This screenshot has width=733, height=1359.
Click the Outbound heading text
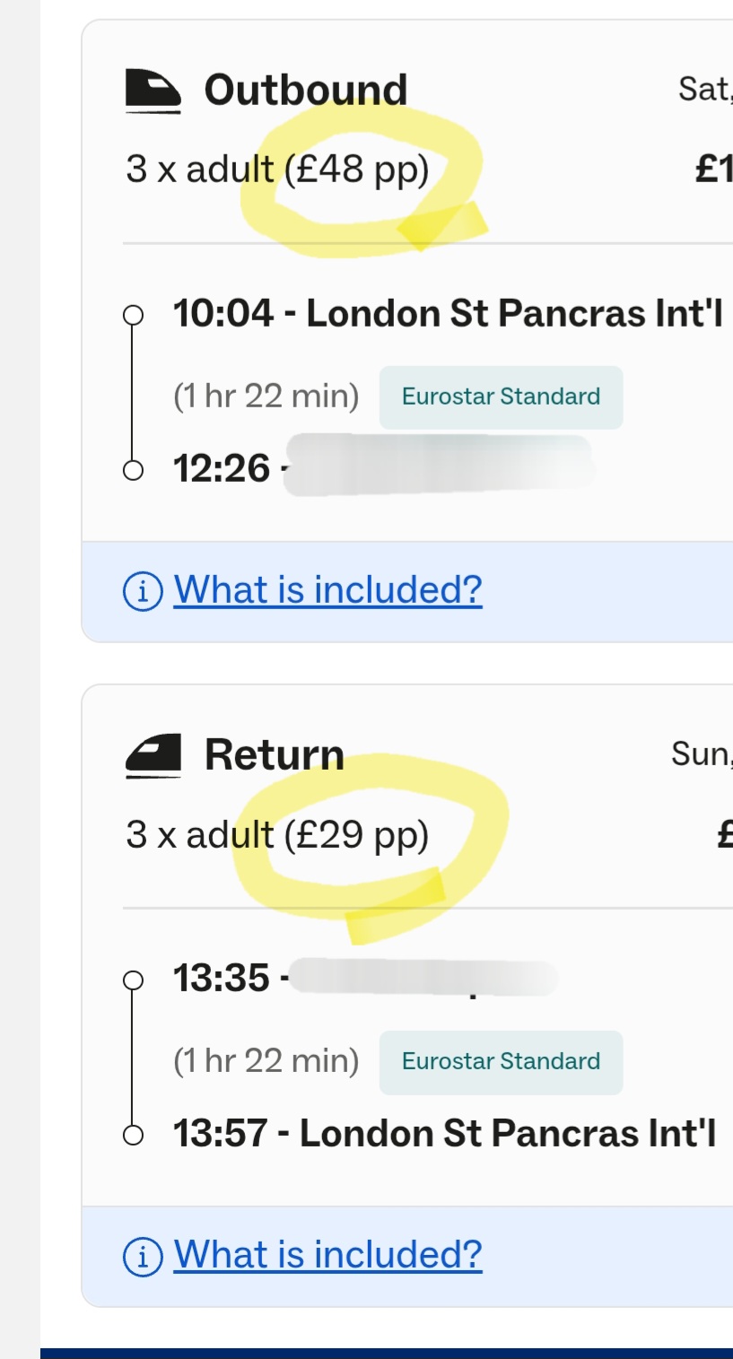click(305, 91)
